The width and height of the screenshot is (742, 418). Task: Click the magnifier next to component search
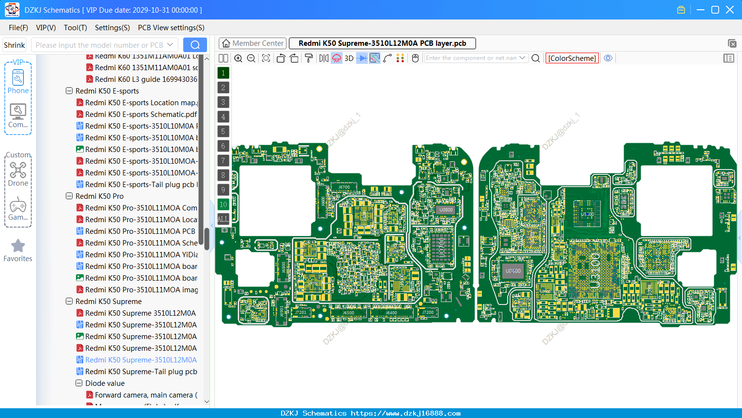pos(535,58)
